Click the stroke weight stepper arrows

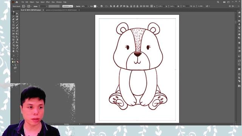click(x=39, y=6)
